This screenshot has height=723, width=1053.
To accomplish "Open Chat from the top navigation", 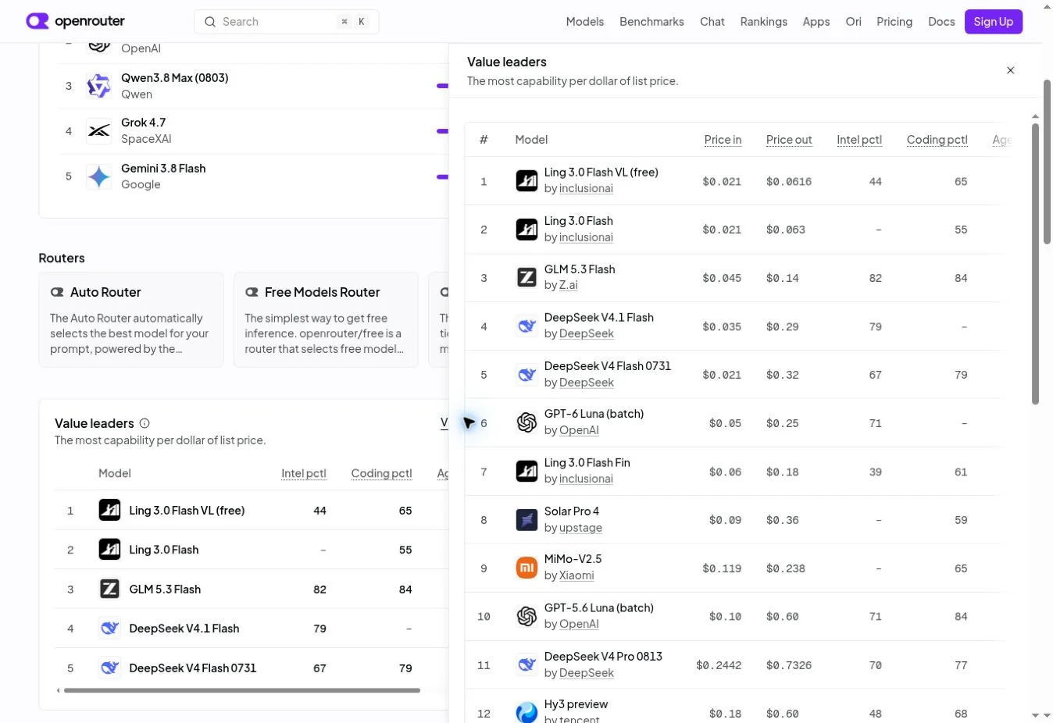I will (x=712, y=22).
